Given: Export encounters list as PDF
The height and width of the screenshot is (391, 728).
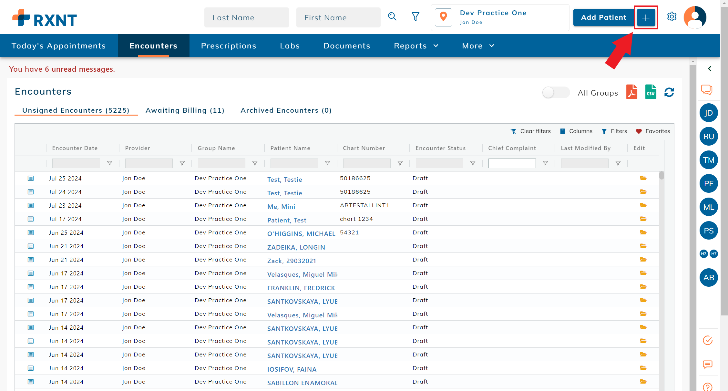Looking at the screenshot, I should pyautogui.click(x=632, y=92).
